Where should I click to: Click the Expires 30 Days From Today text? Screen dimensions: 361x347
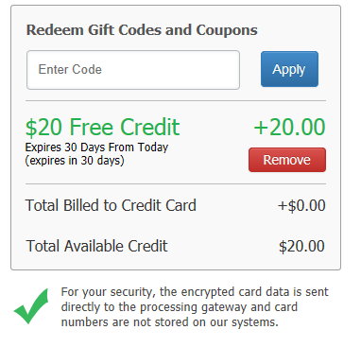[96, 147]
